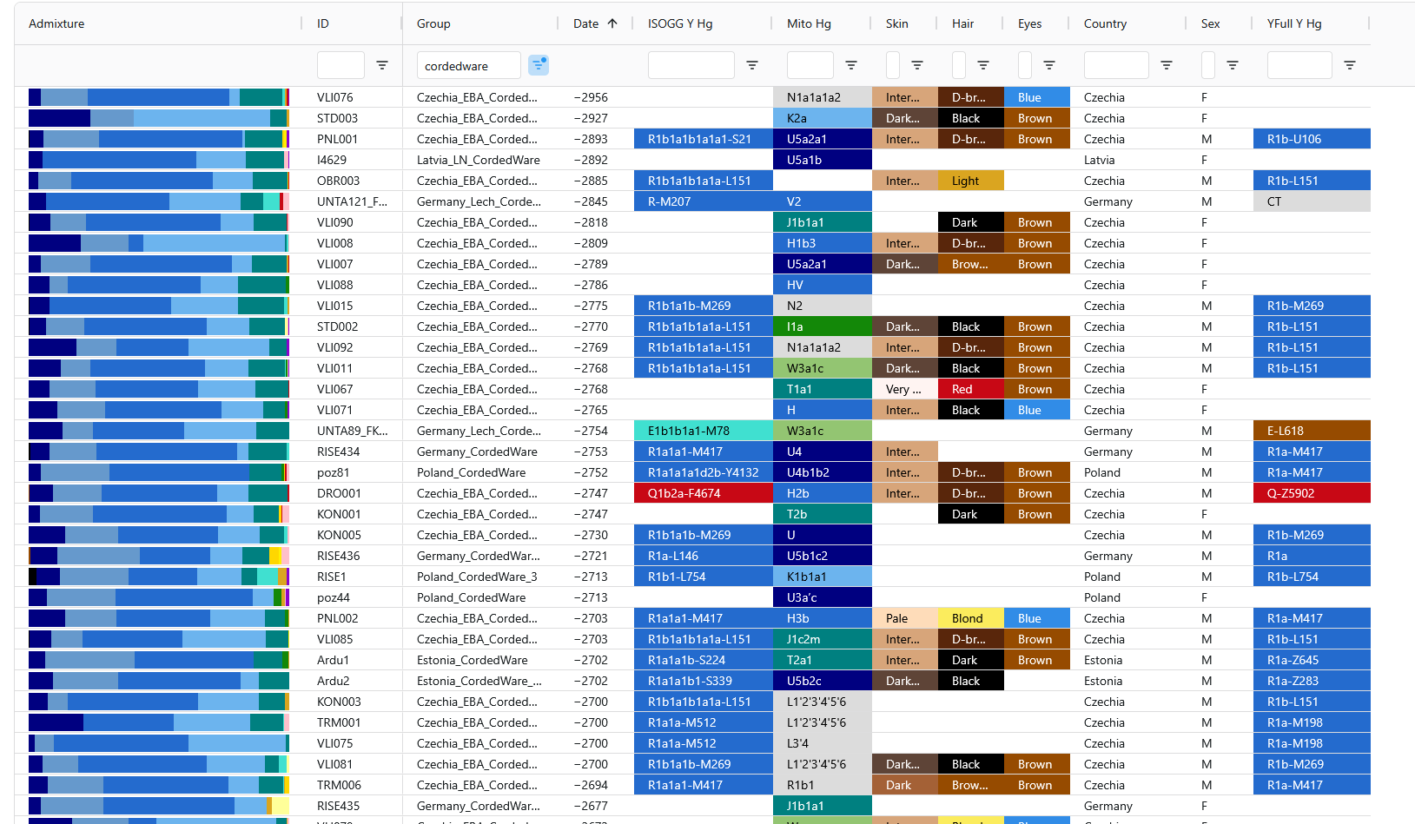Select the CT YFull haplogroup cell
This screenshot has width=1415, height=824.
coord(1312,201)
